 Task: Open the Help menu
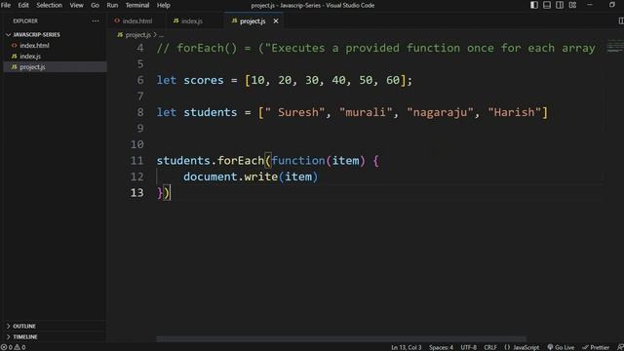163,5
